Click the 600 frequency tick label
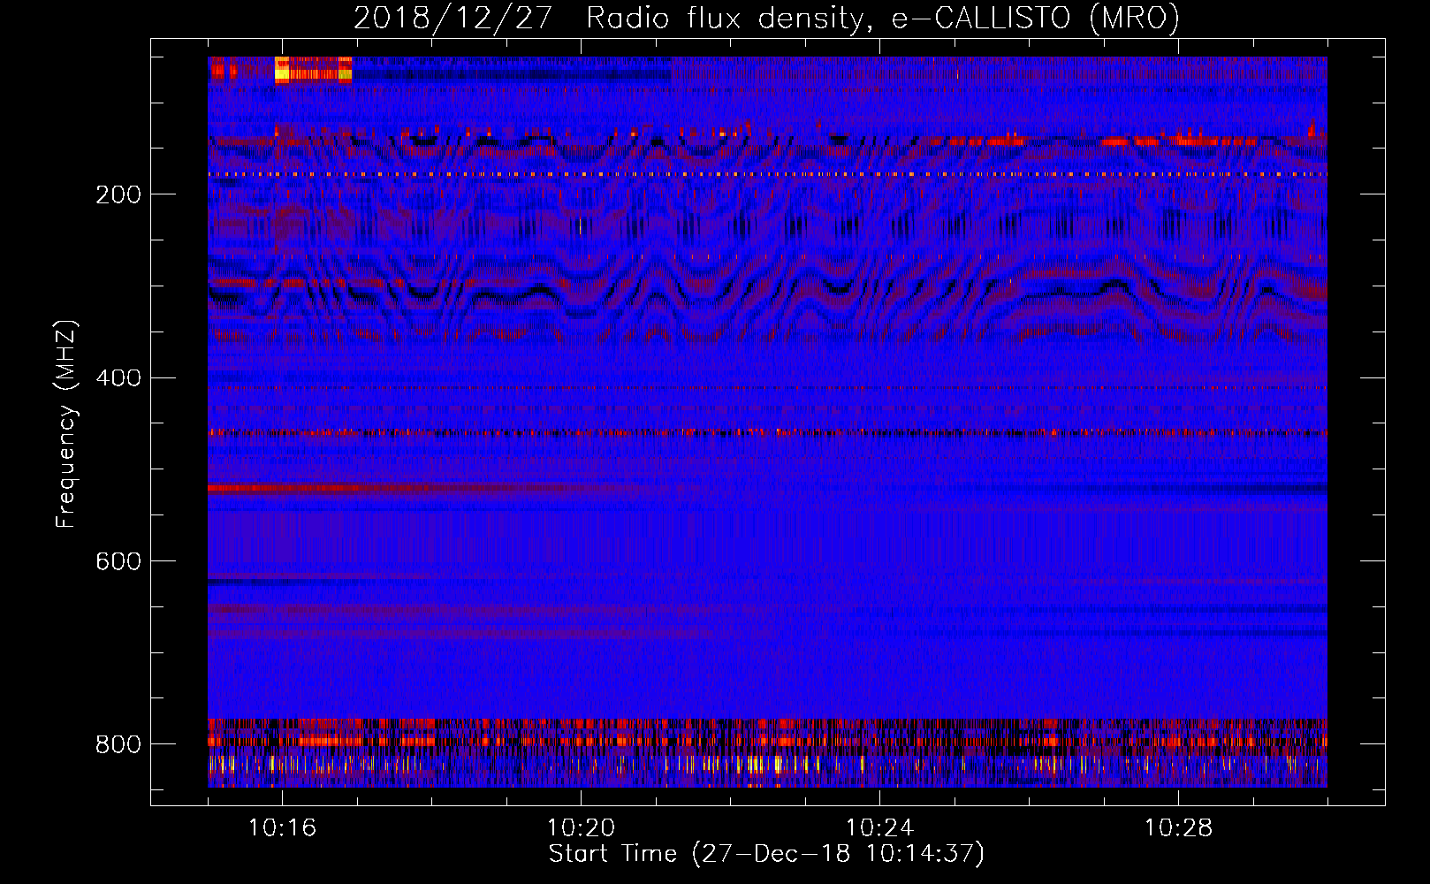 [x=118, y=561]
